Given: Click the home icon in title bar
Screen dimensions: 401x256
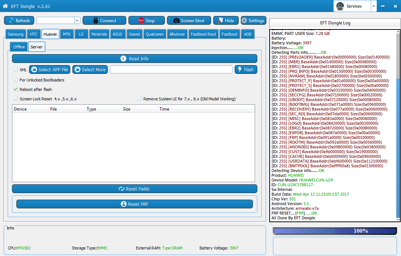Looking at the screenshot, I should (x=5, y=6).
